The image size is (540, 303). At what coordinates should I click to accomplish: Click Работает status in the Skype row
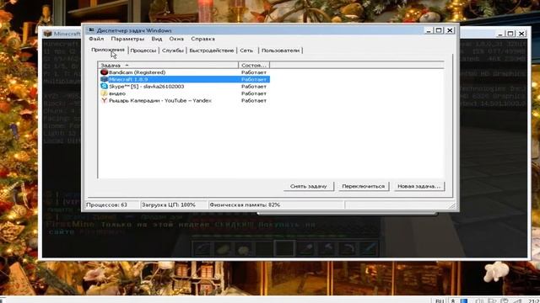(254, 86)
